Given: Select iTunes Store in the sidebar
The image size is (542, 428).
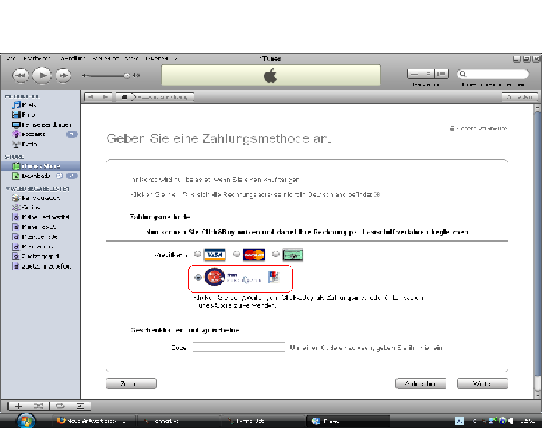Looking at the screenshot, I should point(40,166).
